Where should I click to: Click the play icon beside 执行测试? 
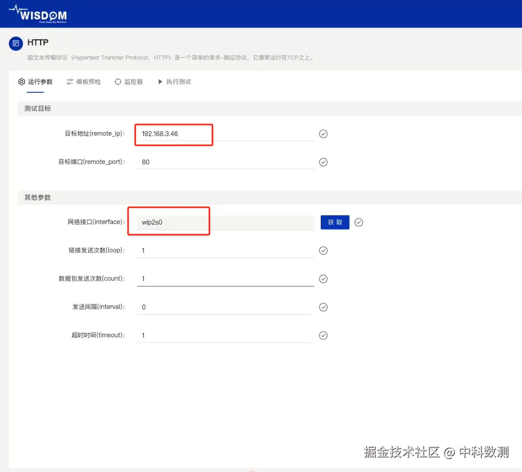point(160,82)
